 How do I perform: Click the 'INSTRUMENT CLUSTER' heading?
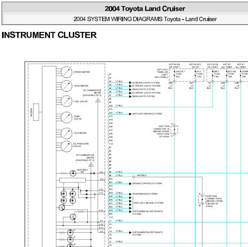[49, 35]
